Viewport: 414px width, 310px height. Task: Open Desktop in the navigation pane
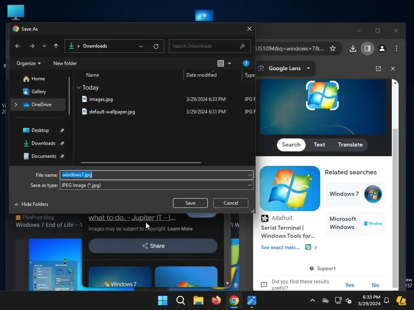coord(36,130)
